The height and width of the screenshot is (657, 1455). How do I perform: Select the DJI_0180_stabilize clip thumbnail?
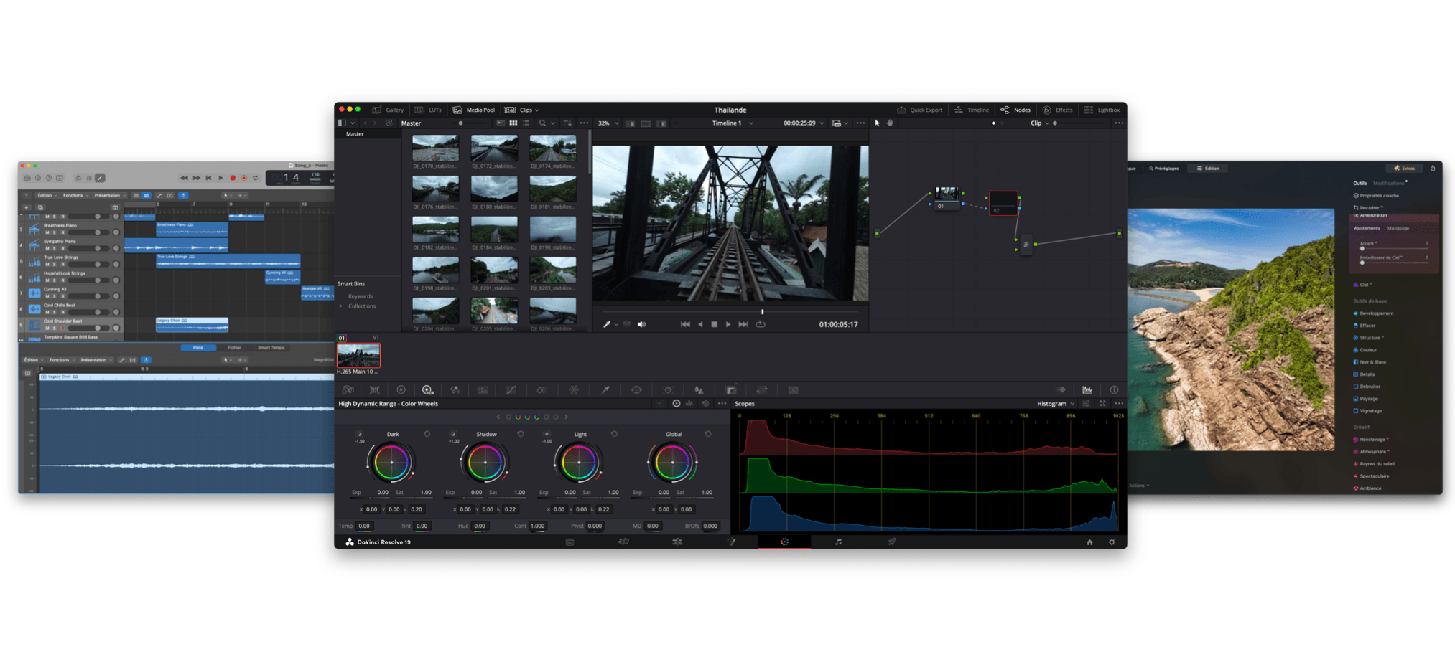(494, 189)
